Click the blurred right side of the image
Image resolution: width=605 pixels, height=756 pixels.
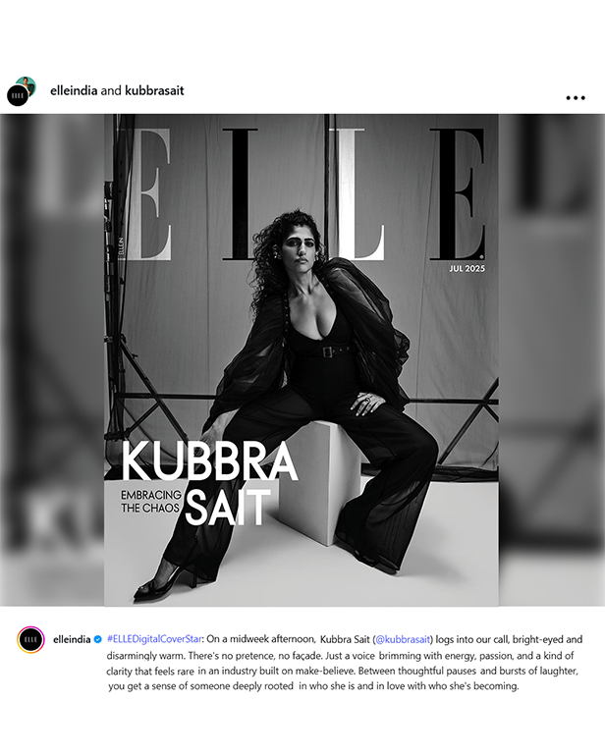pyautogui.click(x=551, y=360)
